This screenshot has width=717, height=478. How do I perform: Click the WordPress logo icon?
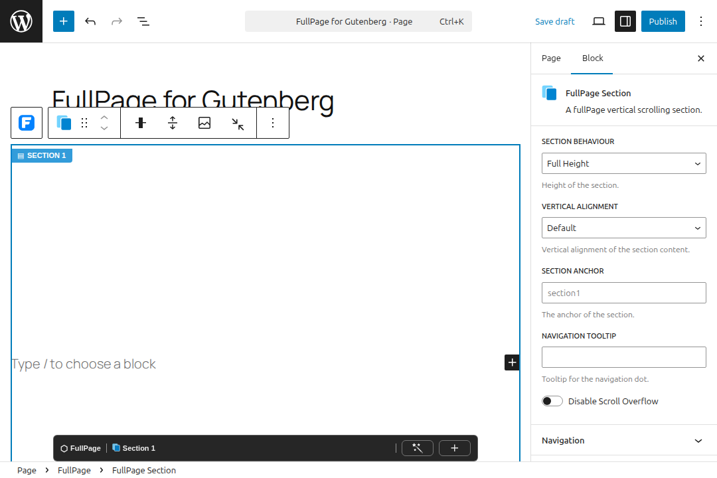point(21,21)
